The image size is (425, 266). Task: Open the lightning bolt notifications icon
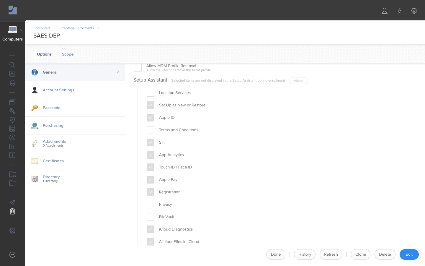[399, 11]
